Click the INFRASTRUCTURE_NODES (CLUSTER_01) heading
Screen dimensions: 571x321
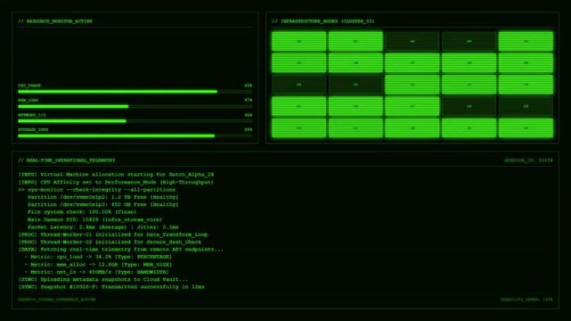click(x=323, y=21)
